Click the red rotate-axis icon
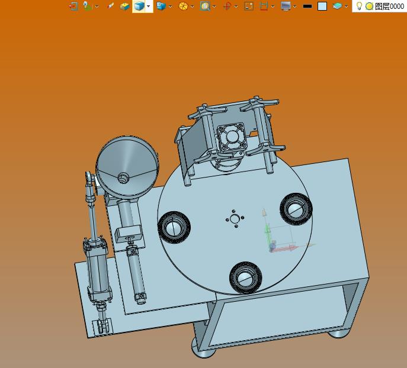 point(227,6)
